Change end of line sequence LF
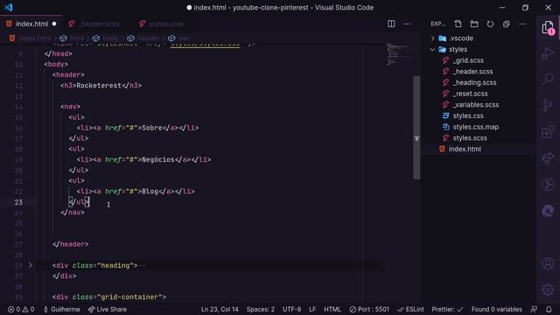 pyautogui.click(x=312, y=309)
